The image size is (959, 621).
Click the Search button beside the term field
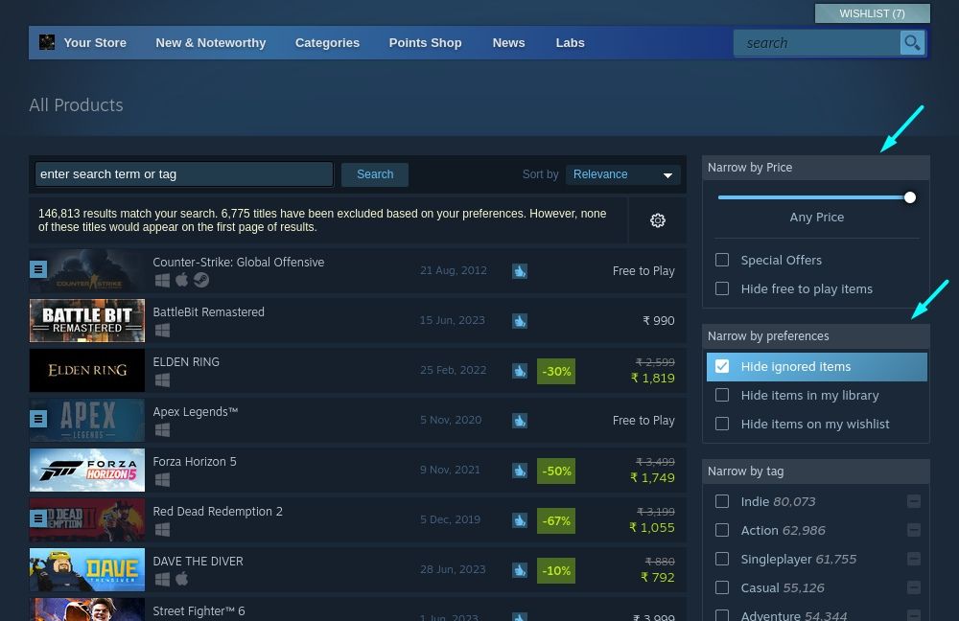point(375,174)
